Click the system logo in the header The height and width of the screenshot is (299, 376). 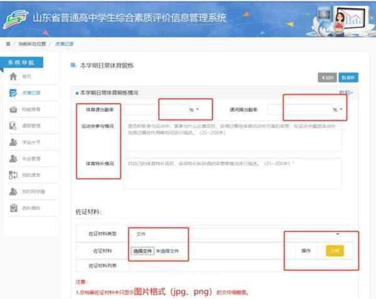click(x=16, y=19)
